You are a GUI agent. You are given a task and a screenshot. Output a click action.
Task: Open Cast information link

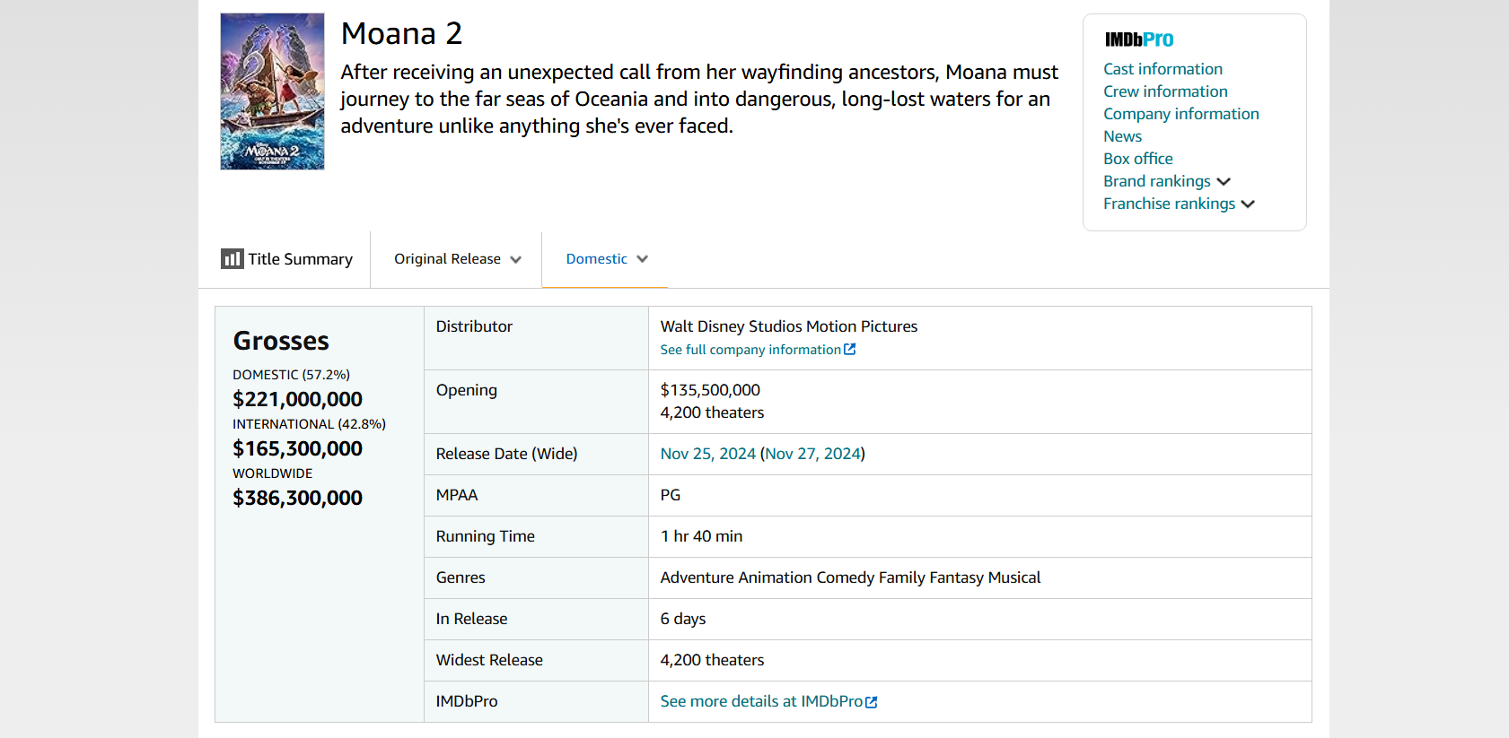click(1162, 69)
